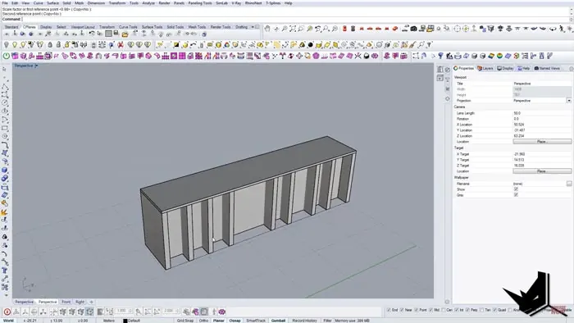574x323 pixels.
Task: Click the Undo arrow icon
Action: pos(92,34)
